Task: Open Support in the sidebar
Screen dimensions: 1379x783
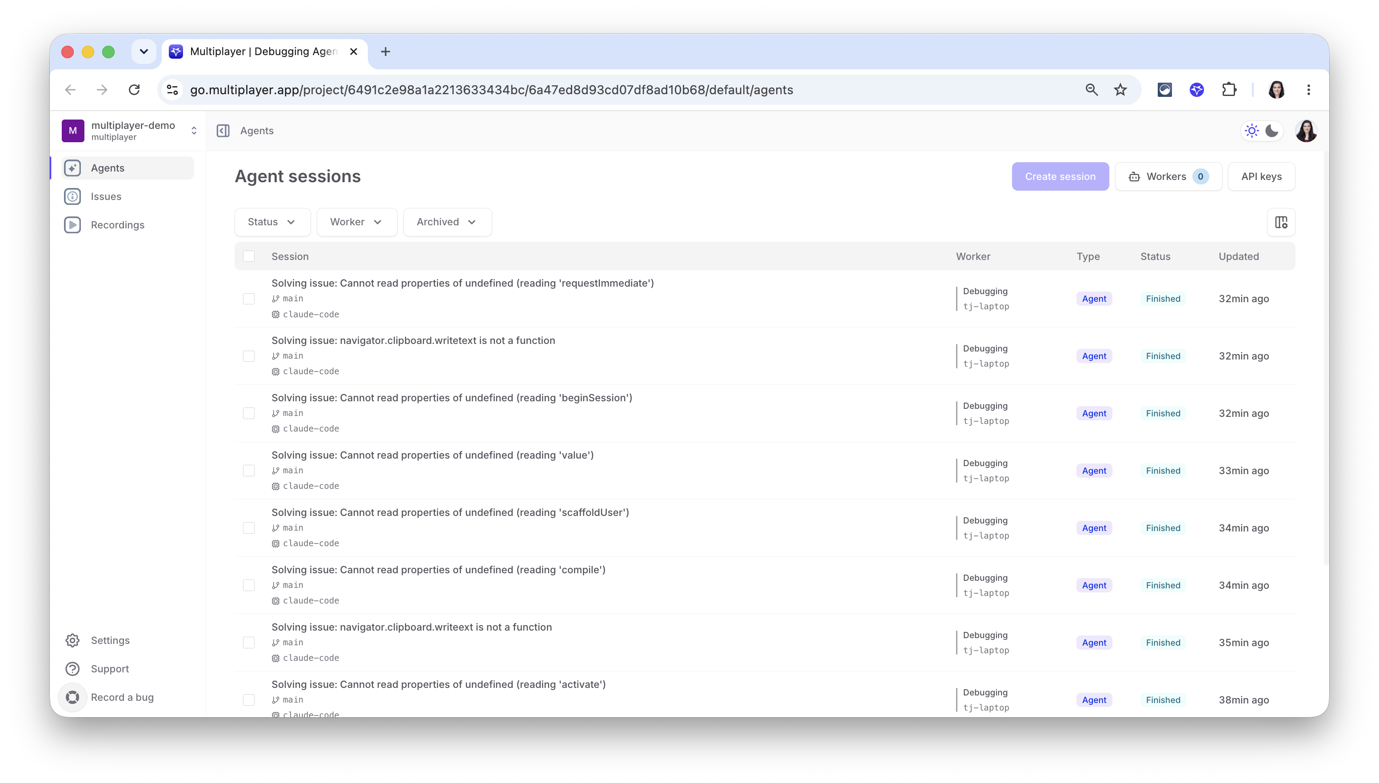Action: (x=128, y=668)
